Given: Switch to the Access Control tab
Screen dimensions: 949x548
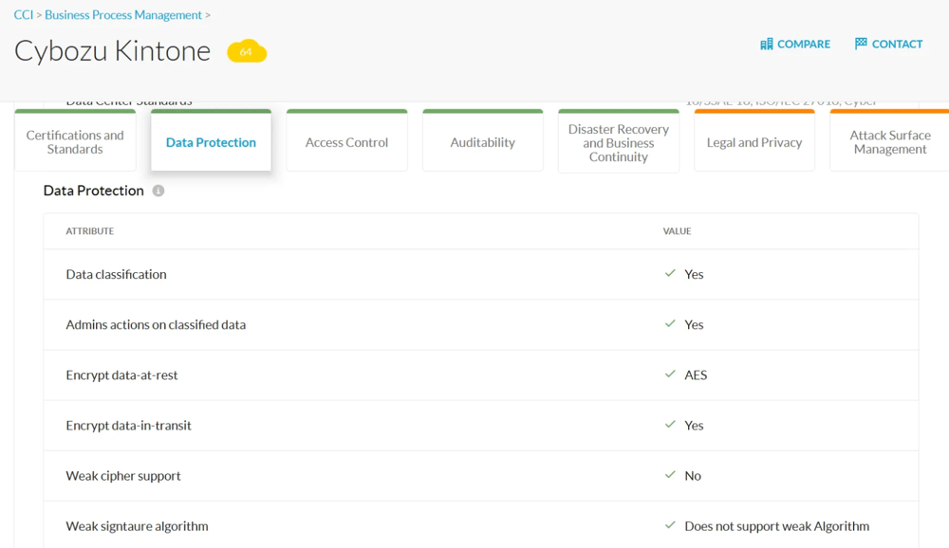Looking at the screenshot, I should click(x=346, y=141).
